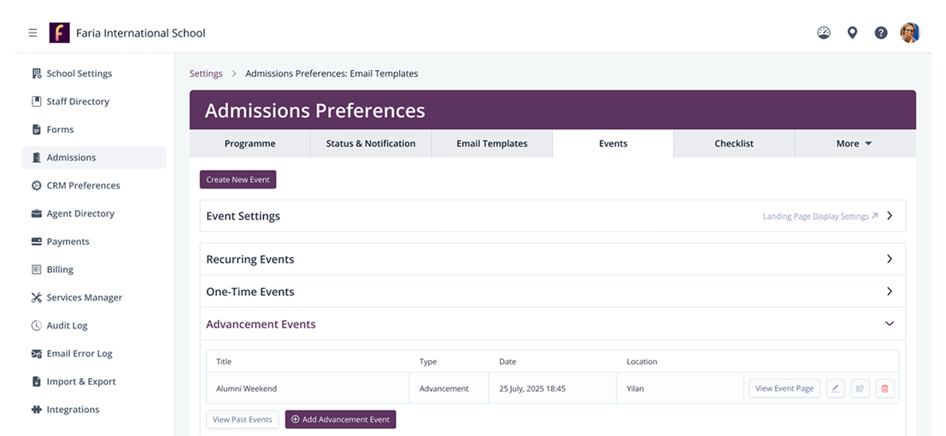Image resolution: width=946 pixels, height=436 pixels.
Task: Click the share icon for Alumni Weekend
Action: click(860, 389)
